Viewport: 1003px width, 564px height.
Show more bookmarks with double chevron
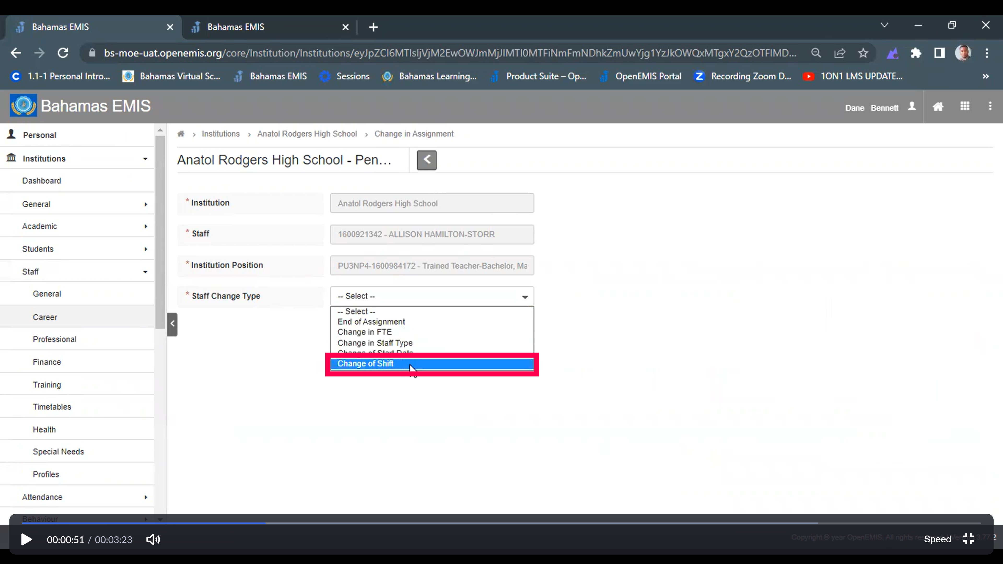tap(986, 76)
